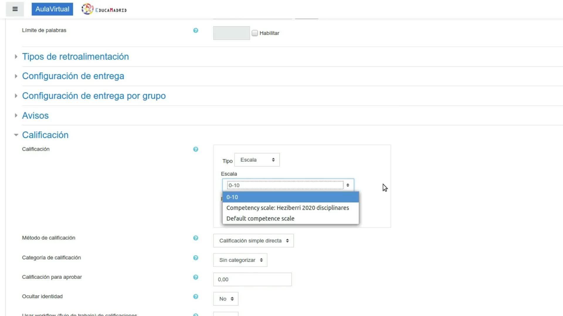Open help for Método de calificación
563x316 pixels.
196,238
